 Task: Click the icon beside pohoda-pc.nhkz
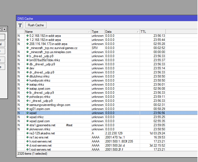point(27,97)
